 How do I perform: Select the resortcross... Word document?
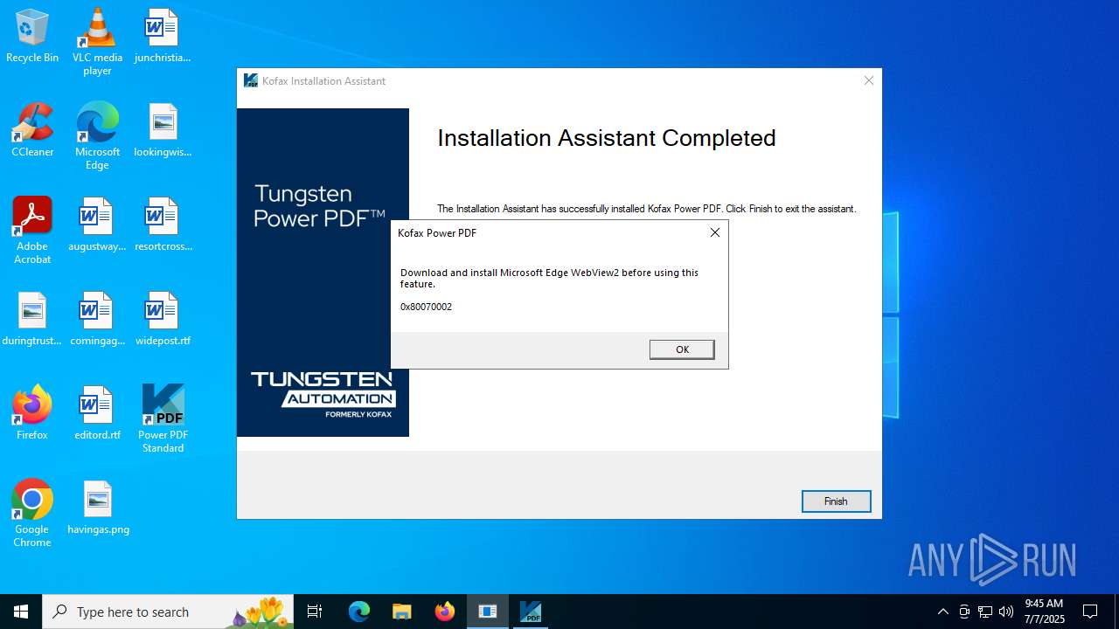coord(163,225)
